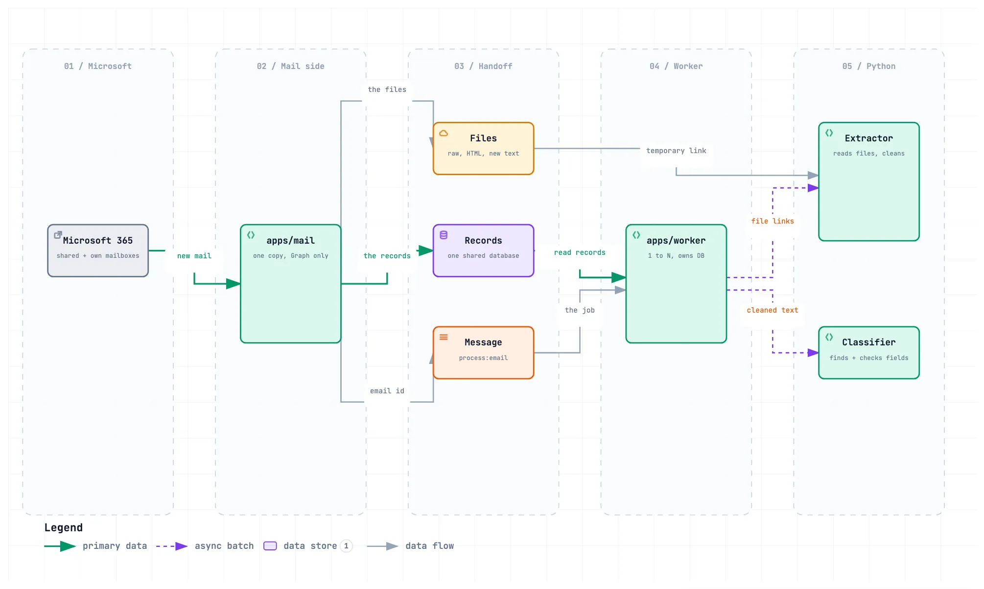Viewport: 984px width, 589px height.
Task: Click 'one copy, Graph only' subtitle
Action: point(291,256)
